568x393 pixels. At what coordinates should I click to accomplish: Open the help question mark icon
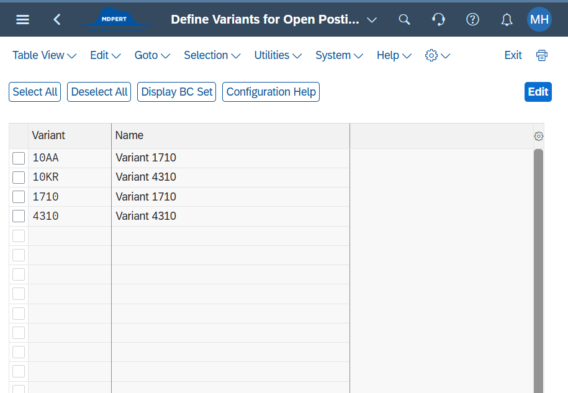coord(472,20)
